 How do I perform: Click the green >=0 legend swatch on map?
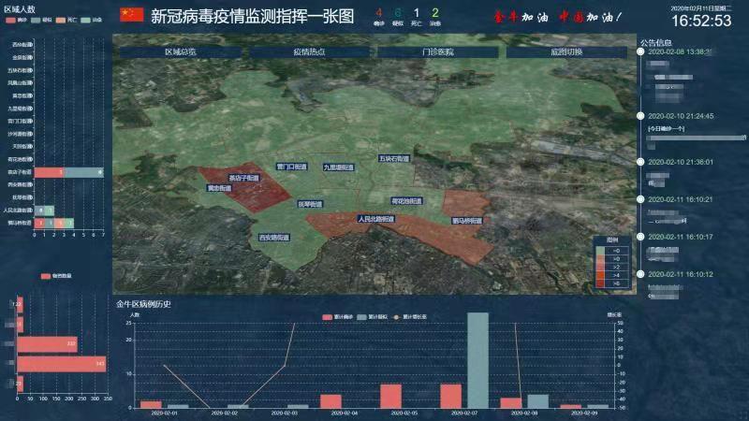602,251
